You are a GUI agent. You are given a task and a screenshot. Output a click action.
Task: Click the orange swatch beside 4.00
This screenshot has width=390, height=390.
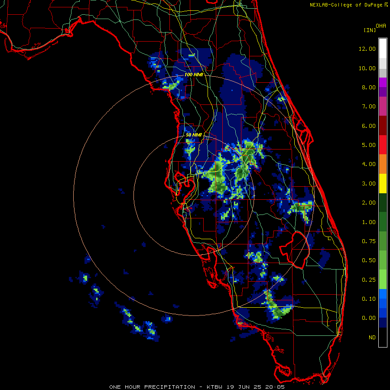pyautogui.click(x=383, y=164)
